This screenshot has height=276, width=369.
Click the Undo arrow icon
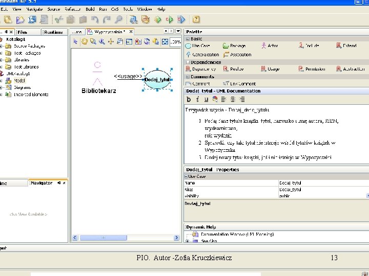pyautogui.click(x=95, y=19)
